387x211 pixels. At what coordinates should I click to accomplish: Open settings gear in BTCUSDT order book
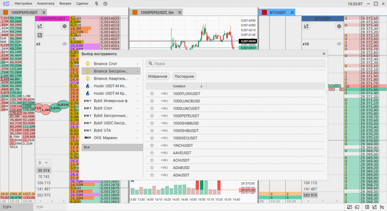[x=339, y=26]
